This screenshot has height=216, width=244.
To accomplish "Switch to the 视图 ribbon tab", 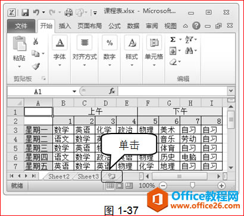I will 170,26.
